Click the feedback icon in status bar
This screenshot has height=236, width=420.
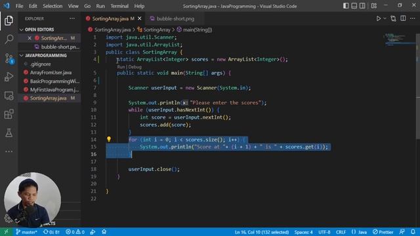402,231
